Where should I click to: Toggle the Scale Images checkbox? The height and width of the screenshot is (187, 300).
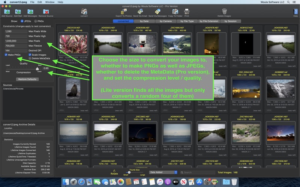coord(30,55)
